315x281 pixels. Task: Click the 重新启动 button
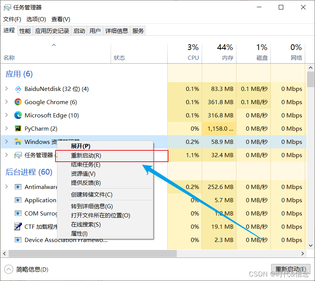point(290,269)
